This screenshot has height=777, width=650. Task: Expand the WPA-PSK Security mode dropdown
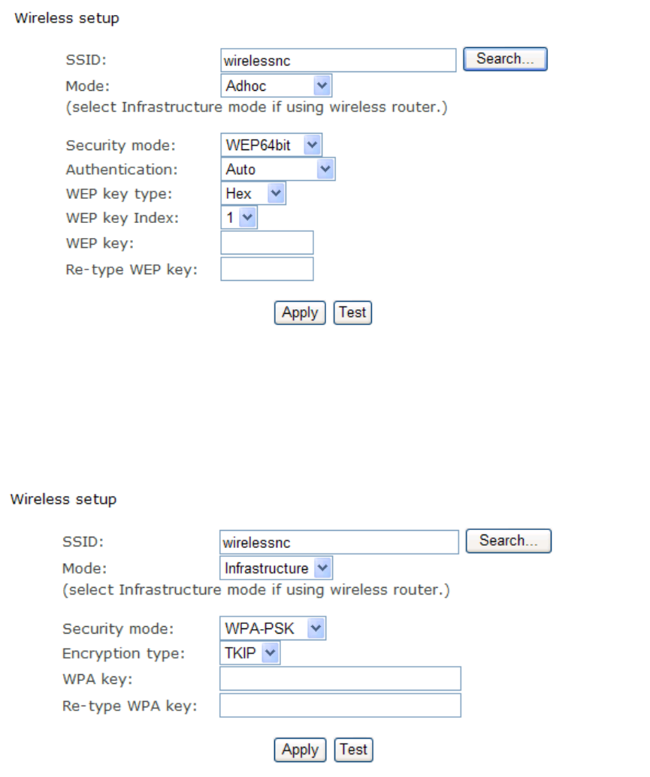[273, 628]
